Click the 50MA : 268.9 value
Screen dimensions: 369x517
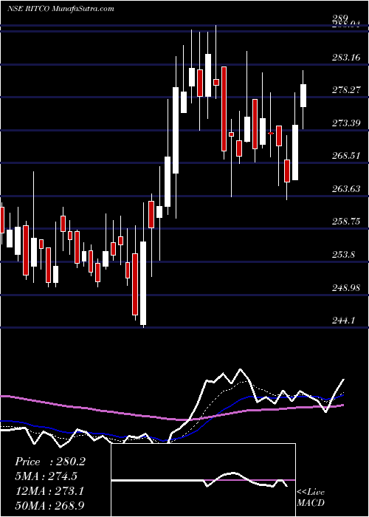pyautogui.click(x=50, y=506)
